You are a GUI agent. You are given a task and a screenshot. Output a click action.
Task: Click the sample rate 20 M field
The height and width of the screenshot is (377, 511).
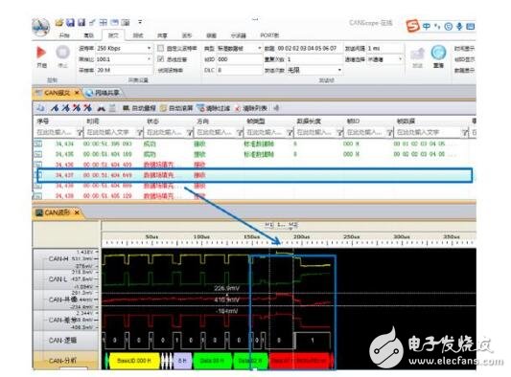pos(125,70)
